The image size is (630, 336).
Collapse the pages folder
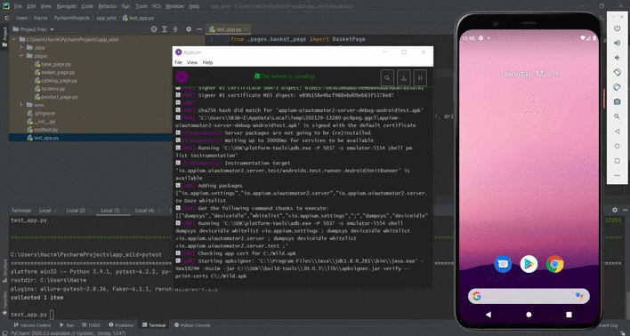[x=21, y=56]
